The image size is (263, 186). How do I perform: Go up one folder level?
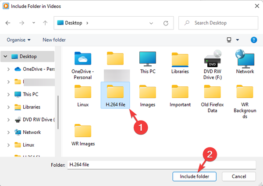pos(45,23)
